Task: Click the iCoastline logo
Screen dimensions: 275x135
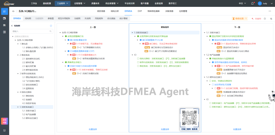Action: pyautogui.click(x=9, y=3)
